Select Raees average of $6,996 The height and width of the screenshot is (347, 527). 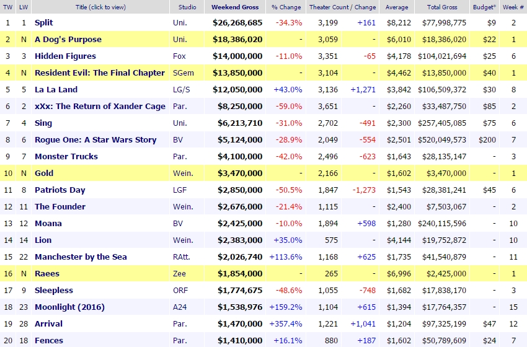pos(399,274)
